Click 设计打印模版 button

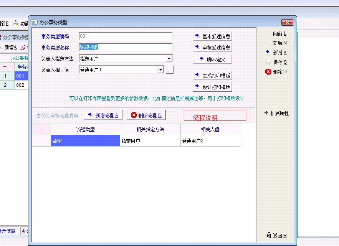[212, 87]
